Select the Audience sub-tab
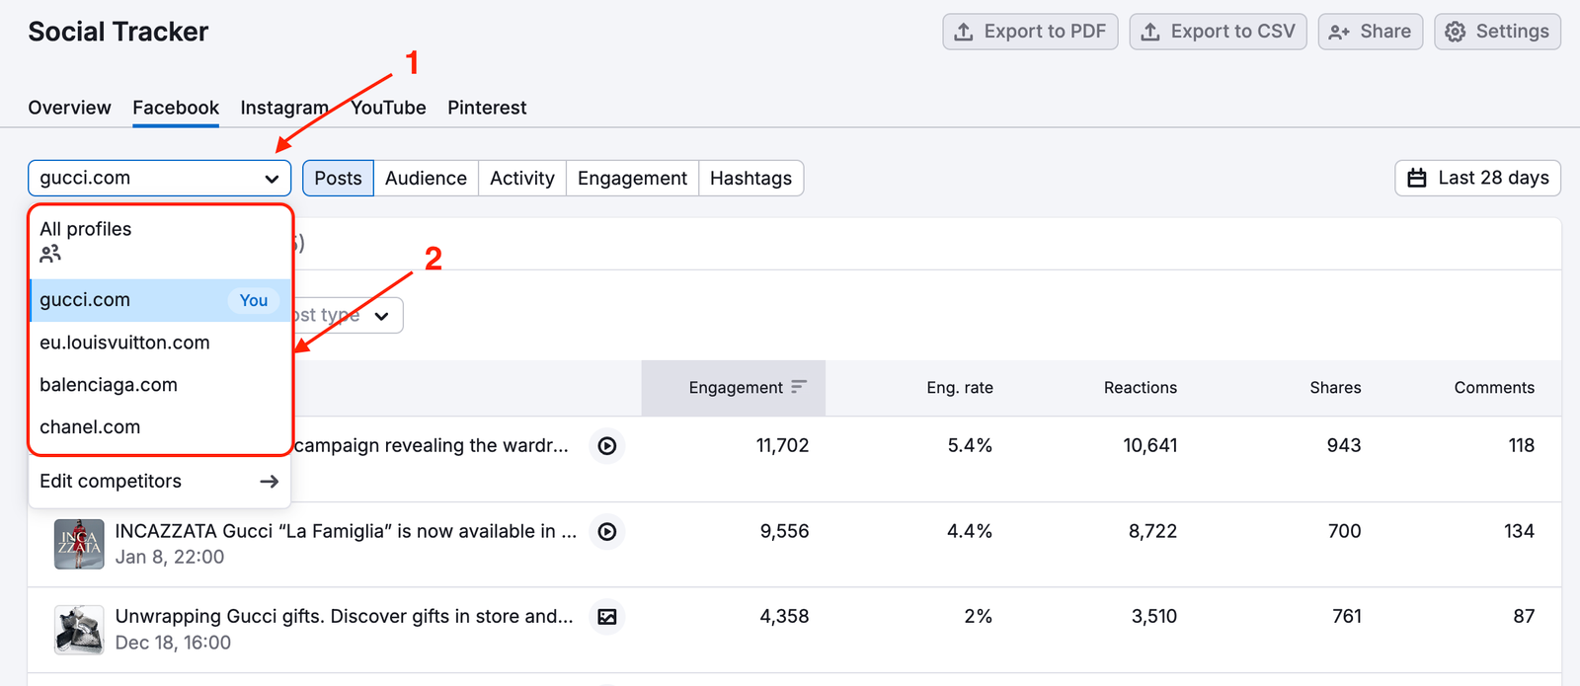This screenshot has height=686, width=1580. click(x=426, y=178)
